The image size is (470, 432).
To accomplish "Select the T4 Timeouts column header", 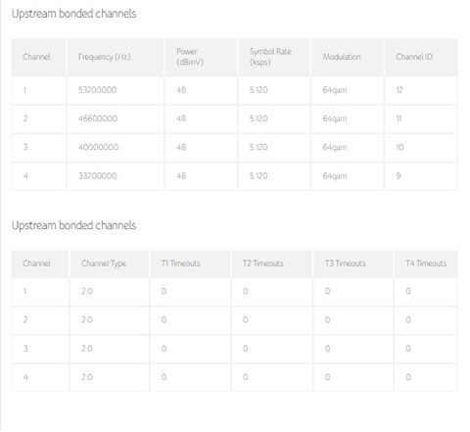I will pyautogui.click(x=426, y=264).
